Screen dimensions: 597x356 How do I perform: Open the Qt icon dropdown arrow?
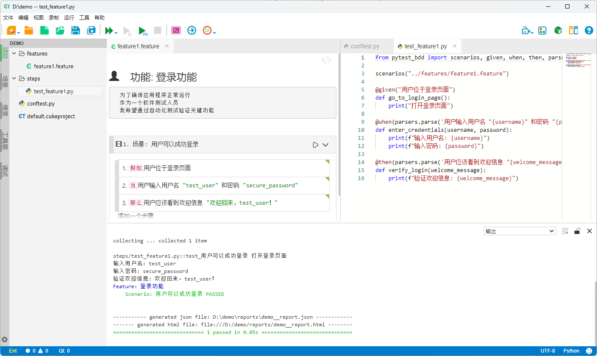click(214, 33)
